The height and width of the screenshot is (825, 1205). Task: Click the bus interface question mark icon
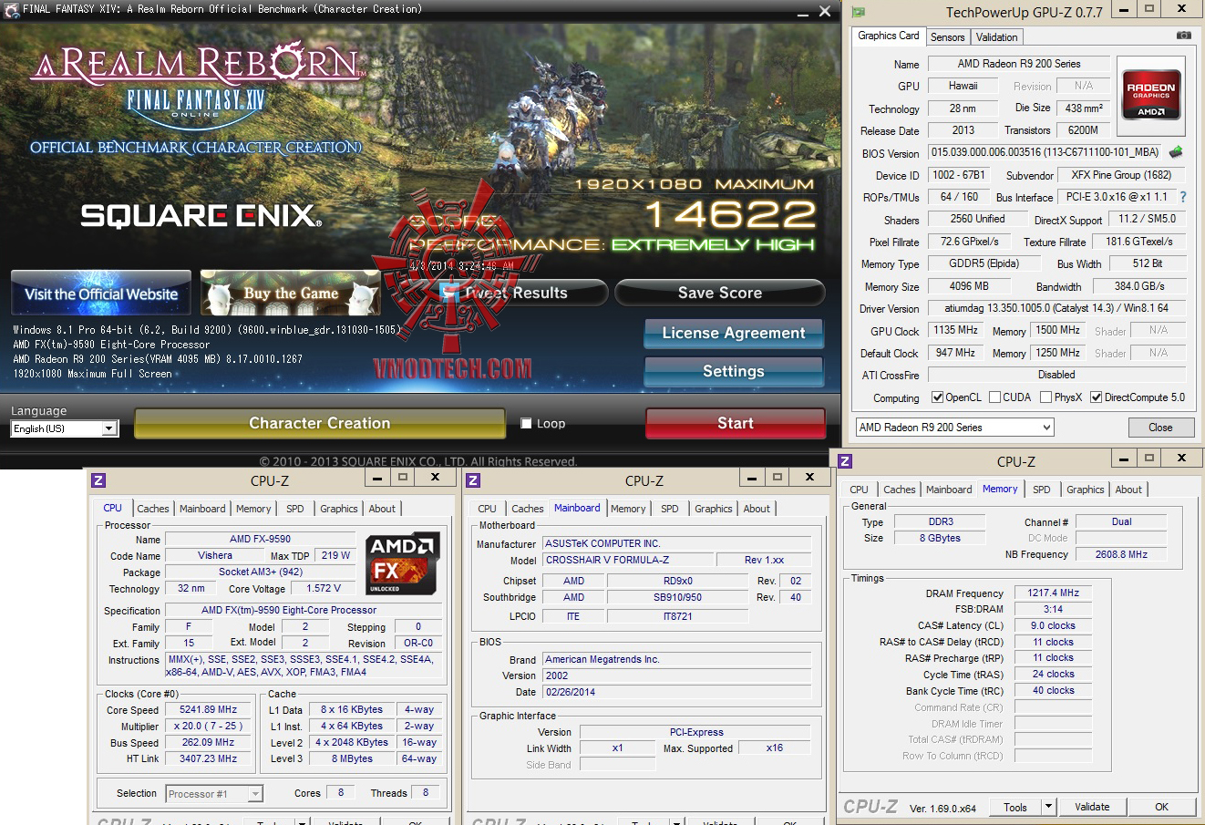(1183, 197)
